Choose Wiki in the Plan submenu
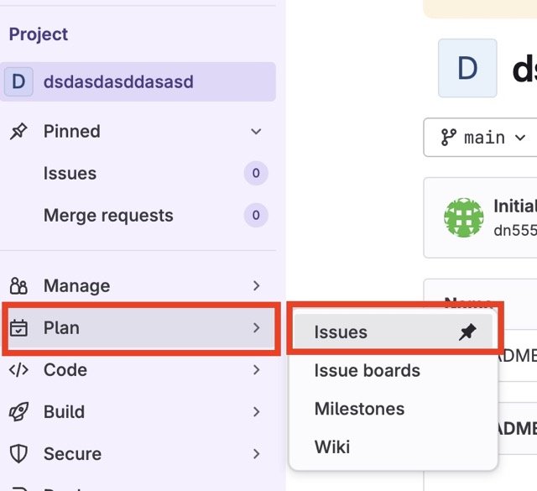This screenshot has width=537, height=491. pyautogui.click(x=332, y=447)
